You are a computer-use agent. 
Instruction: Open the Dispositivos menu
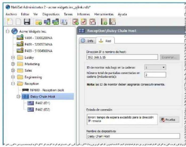(51, 14)
